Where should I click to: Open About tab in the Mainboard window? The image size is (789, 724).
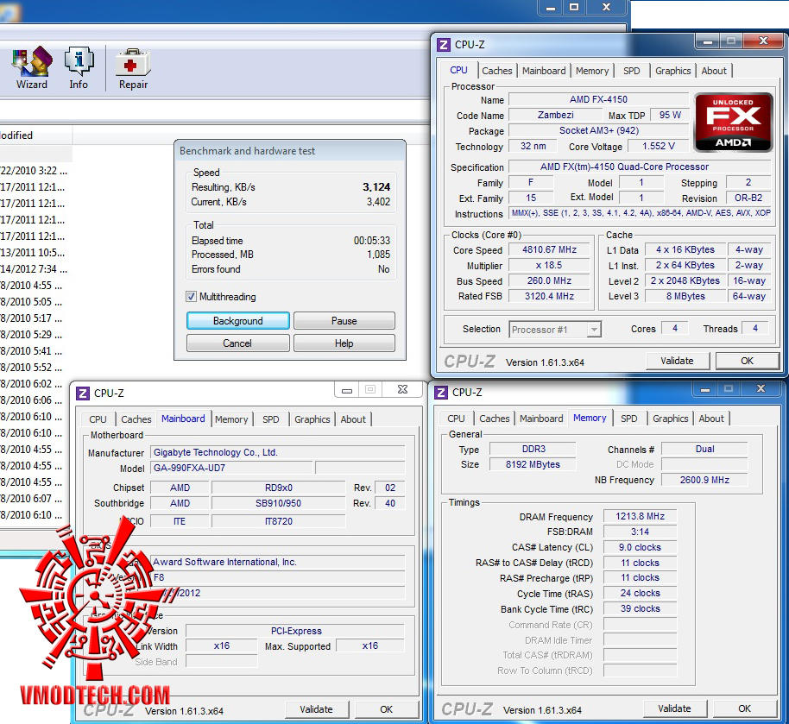click(353, 419)
